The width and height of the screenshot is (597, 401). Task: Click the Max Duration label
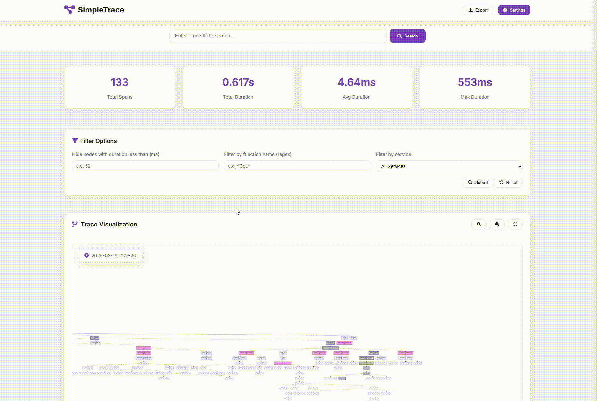pos(475,97)
